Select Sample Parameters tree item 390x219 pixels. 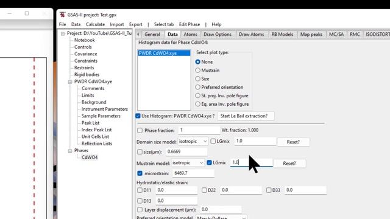coord(101,116)
